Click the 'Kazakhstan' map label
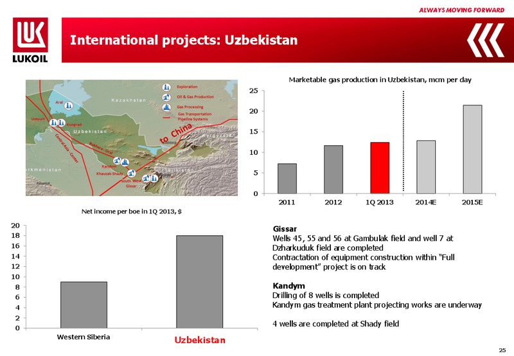 (128, 100)
